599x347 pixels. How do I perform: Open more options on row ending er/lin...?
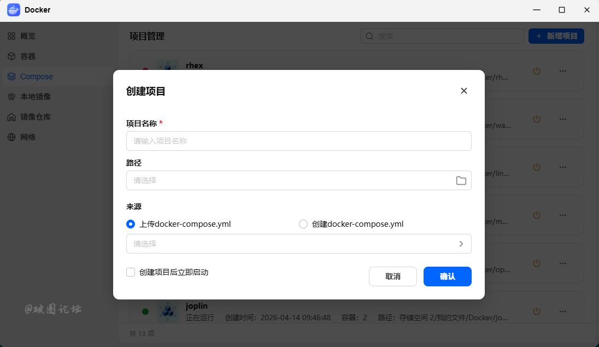563,167
